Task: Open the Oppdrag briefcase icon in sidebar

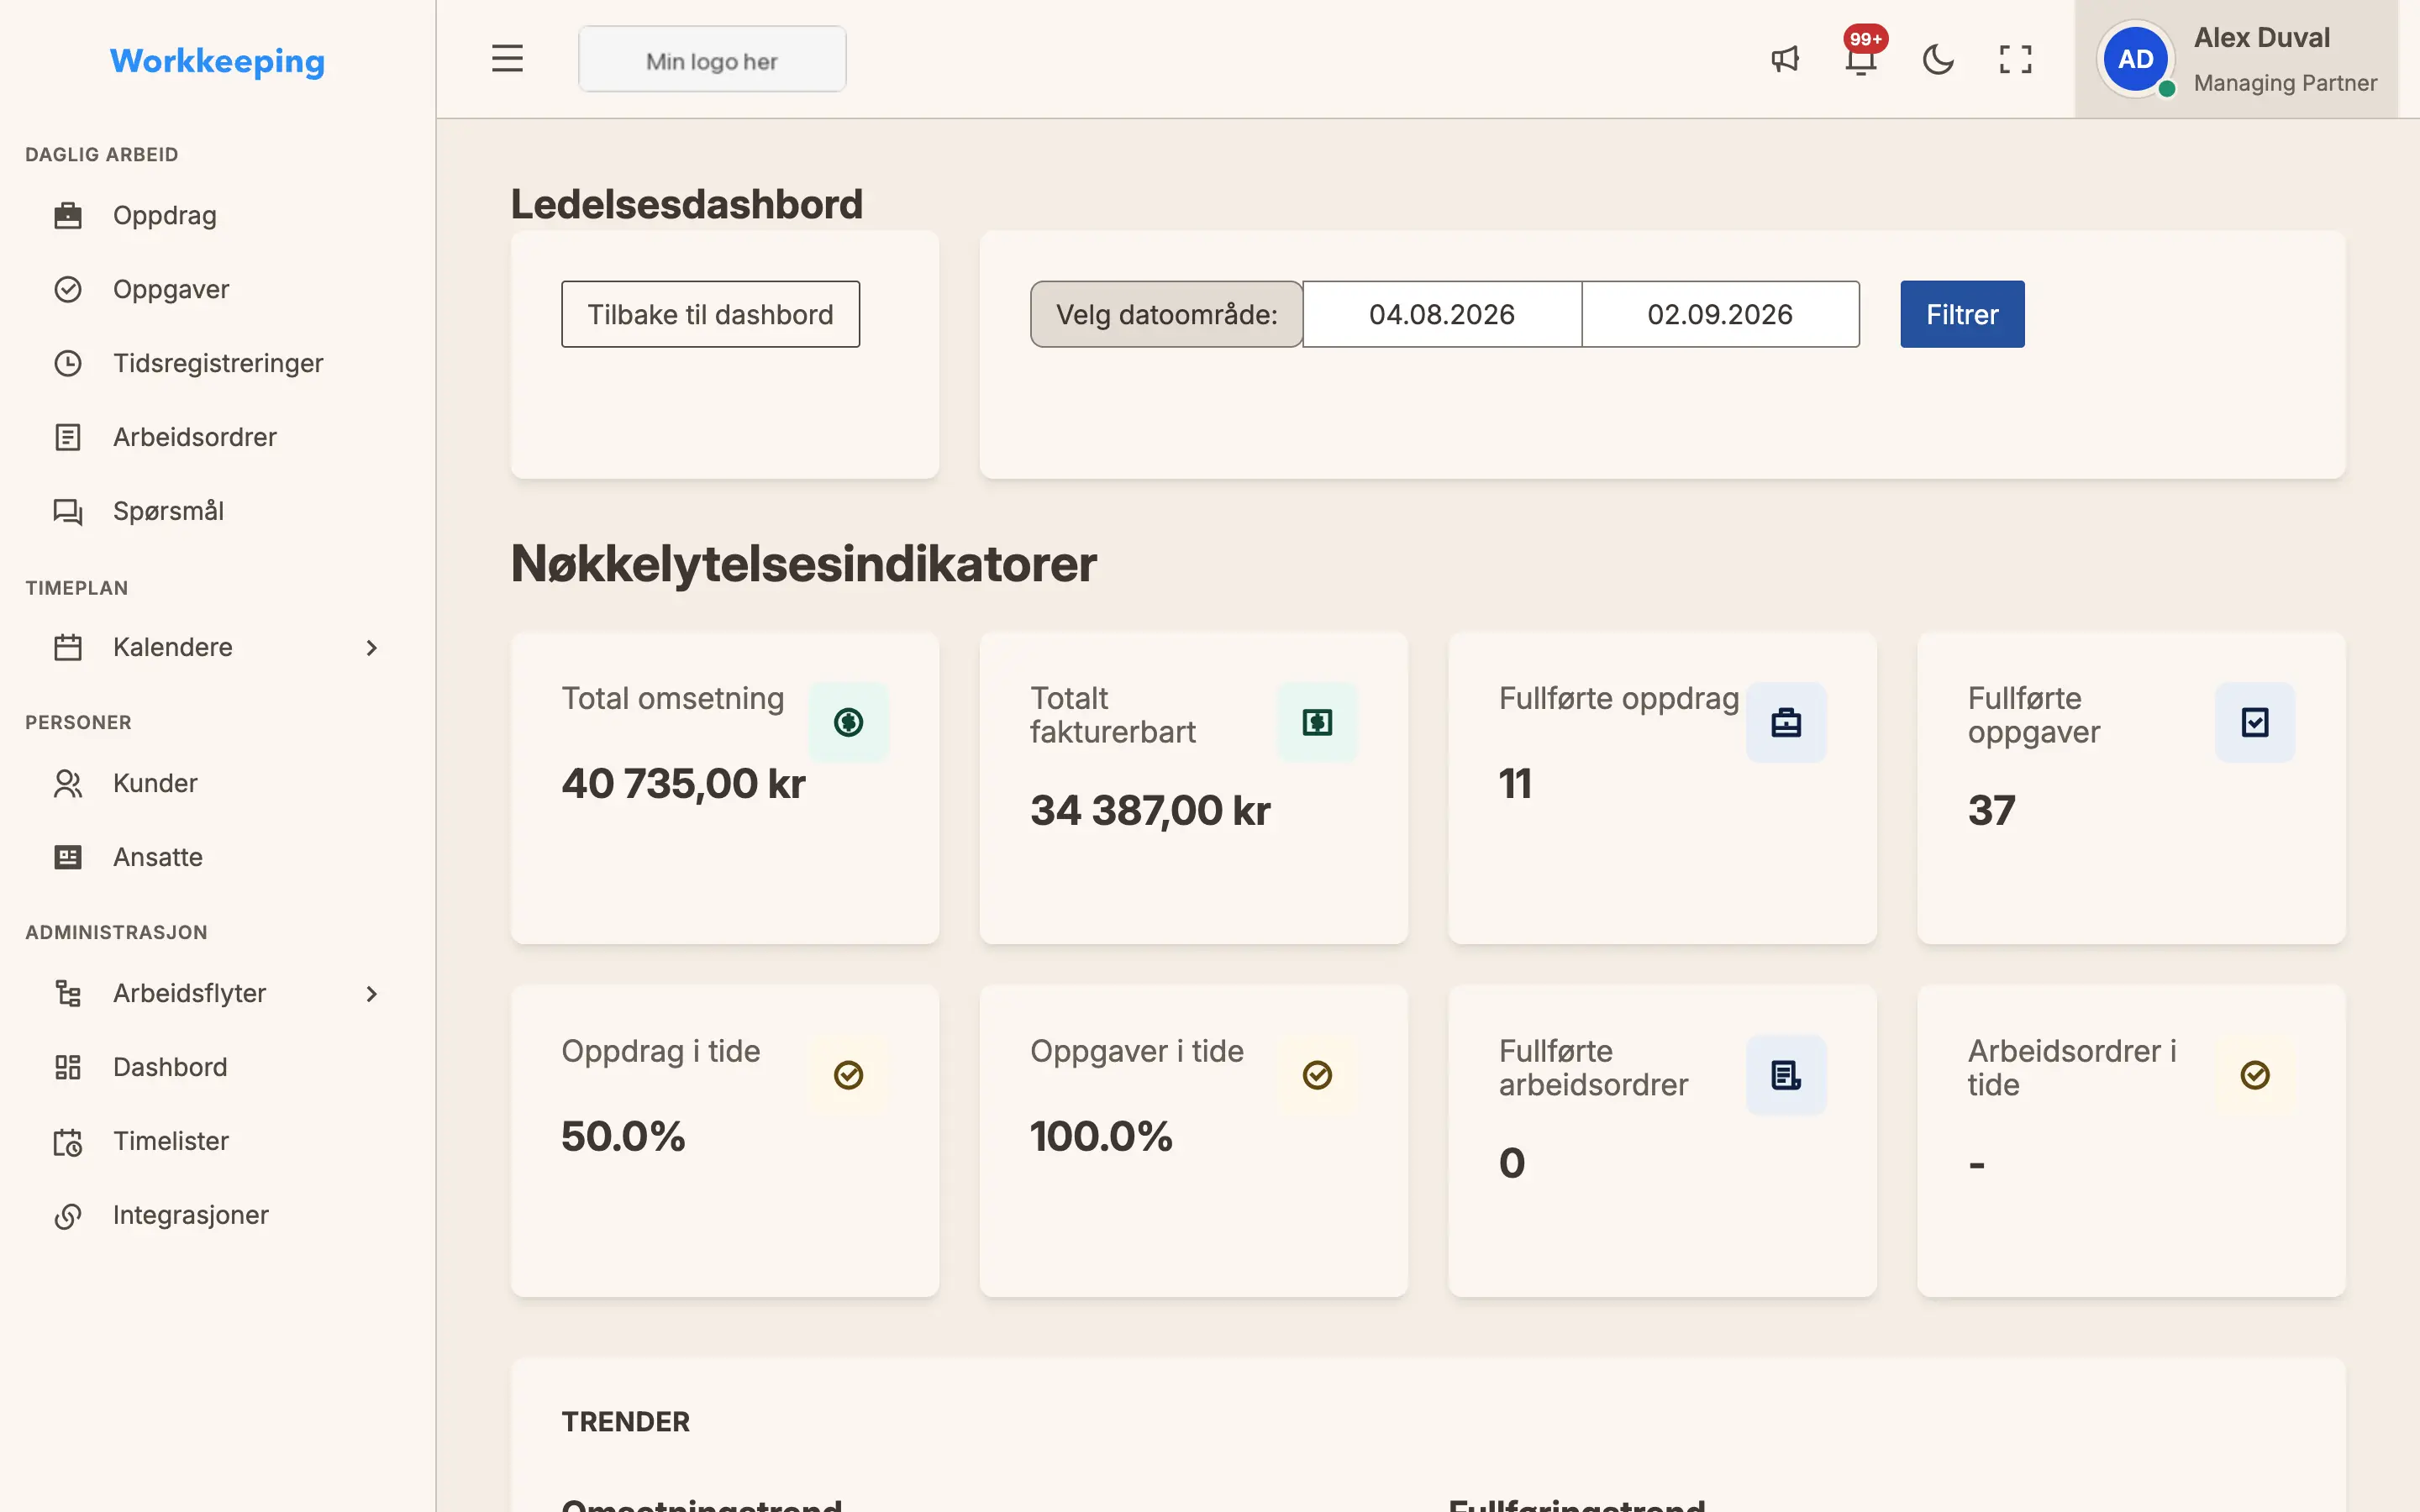Action: [67, 215]
